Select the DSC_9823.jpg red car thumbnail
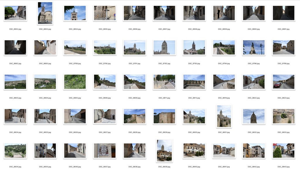The image size is (300, 171). (x=284, y=82)
